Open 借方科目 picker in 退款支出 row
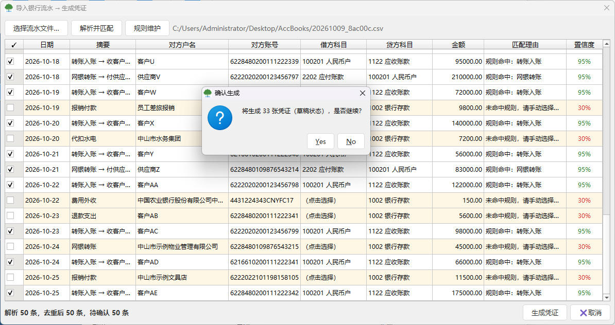The image size is (615, 325). point(333,216)
